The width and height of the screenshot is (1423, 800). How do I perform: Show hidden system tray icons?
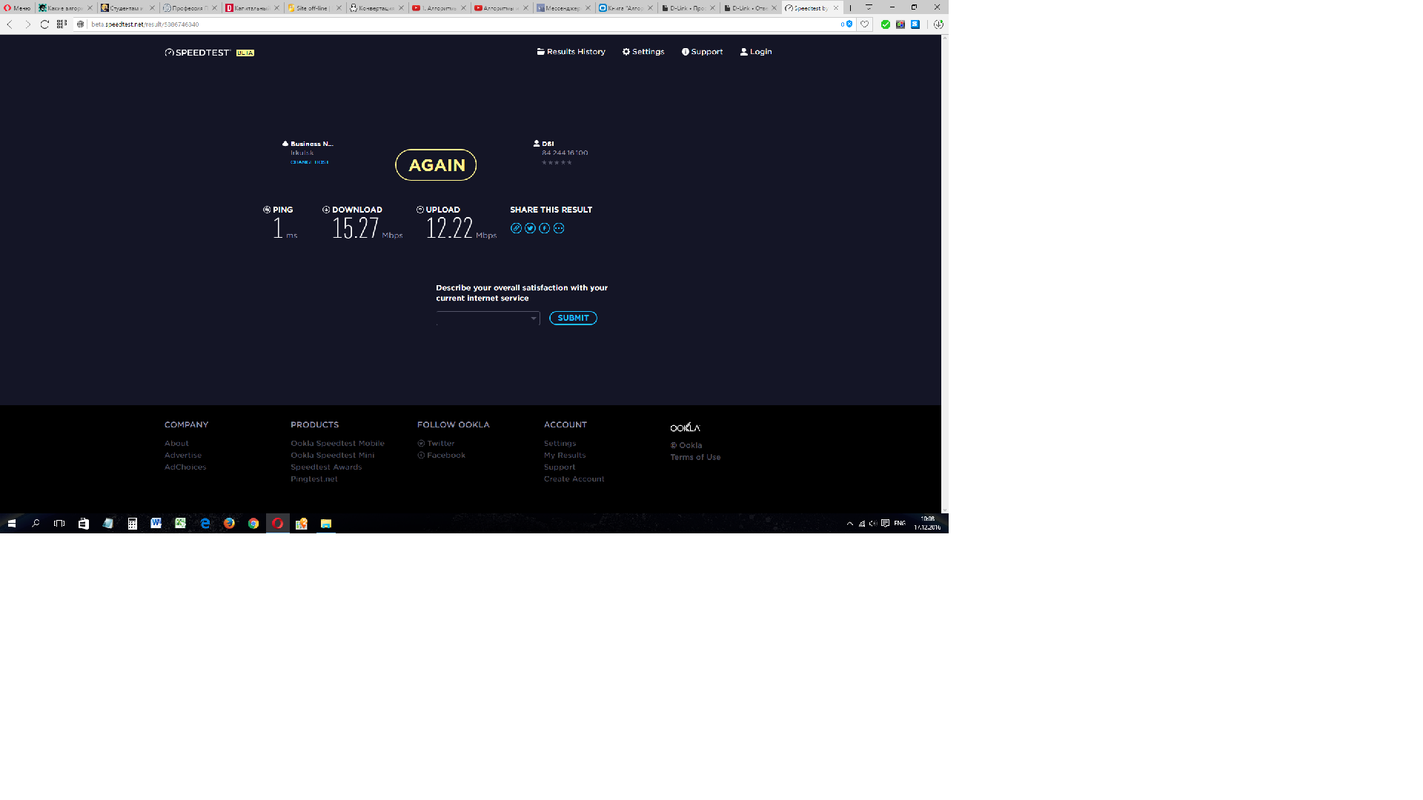849,524
